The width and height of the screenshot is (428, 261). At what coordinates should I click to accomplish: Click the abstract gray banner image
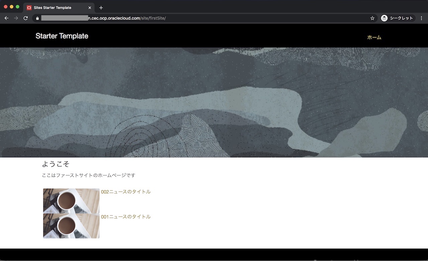click(x=214, y=102)
